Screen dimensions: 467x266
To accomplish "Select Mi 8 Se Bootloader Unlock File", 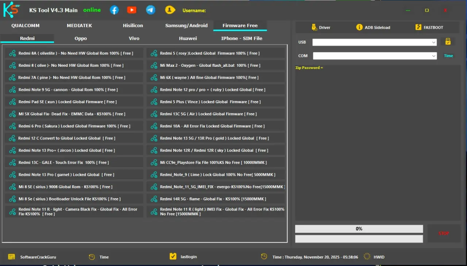I will [x=74, y=199].
